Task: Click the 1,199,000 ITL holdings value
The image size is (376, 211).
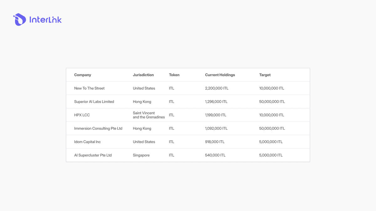Action: 216,115
